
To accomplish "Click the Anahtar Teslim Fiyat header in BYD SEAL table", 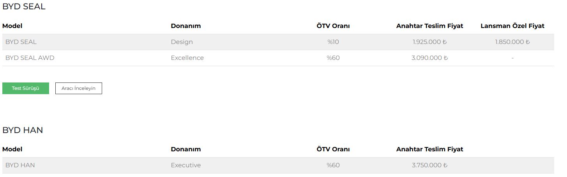I will coord(429,26).
